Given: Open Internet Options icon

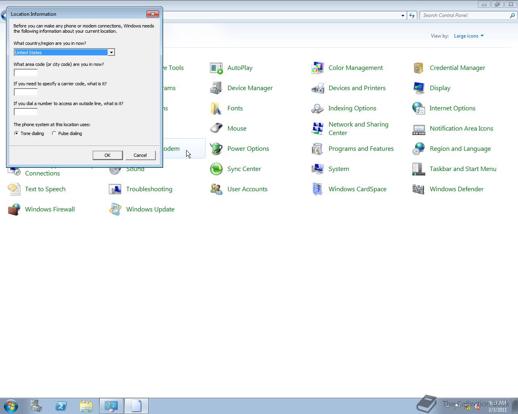Looking at the screenshot, I should click(x=419, y=108).
